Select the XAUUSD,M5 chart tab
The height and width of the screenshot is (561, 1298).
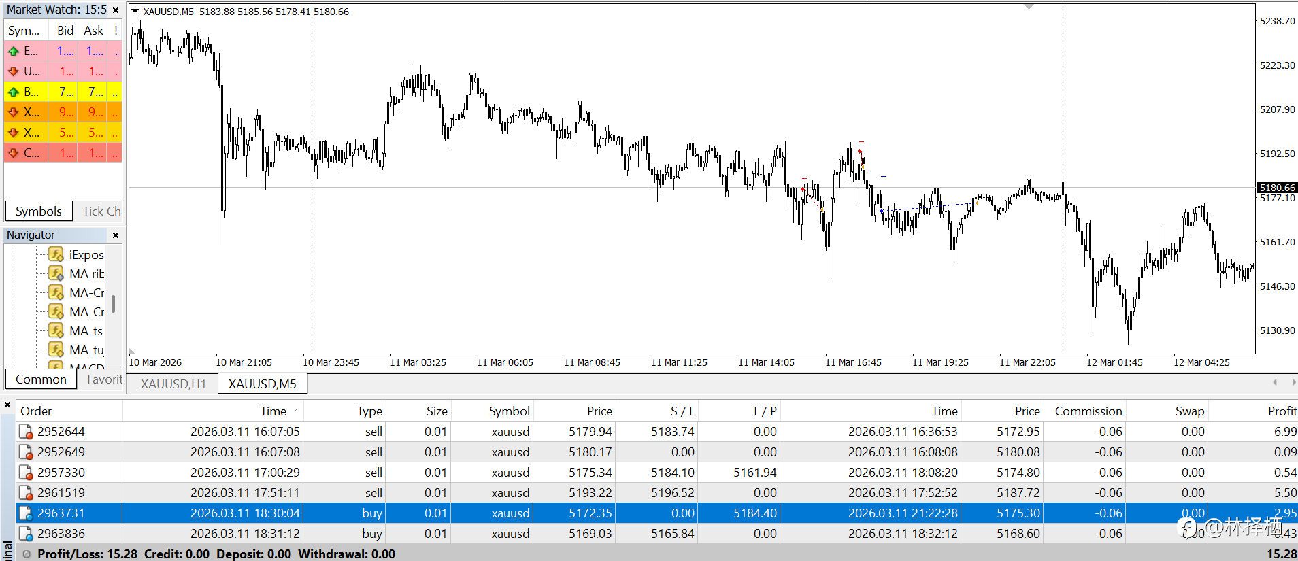[x=263, y=384]
